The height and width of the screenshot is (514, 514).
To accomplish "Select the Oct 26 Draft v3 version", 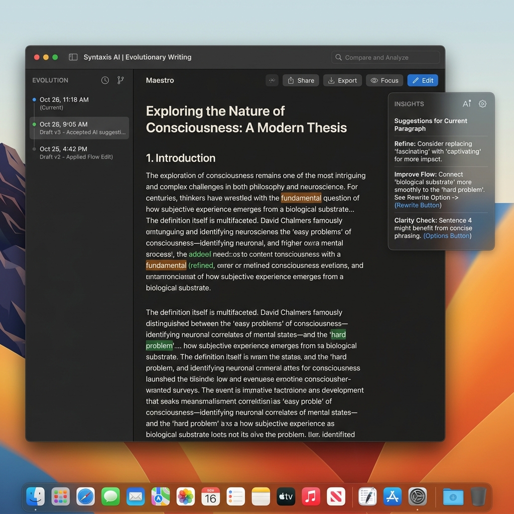I will pyautogui.click(x=79, y=128).
